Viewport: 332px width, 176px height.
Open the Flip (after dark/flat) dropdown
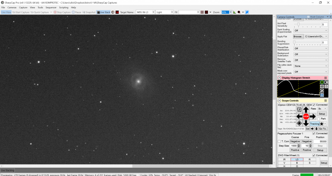point(310,66)
